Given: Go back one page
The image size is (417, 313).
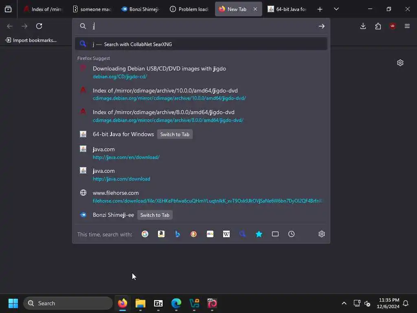Looking at the screenshot, I should [10, 26].
